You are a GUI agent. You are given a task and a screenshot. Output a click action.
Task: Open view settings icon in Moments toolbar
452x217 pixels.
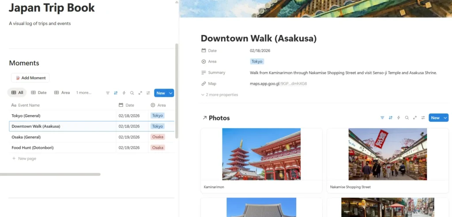click(x=148, y=93)
